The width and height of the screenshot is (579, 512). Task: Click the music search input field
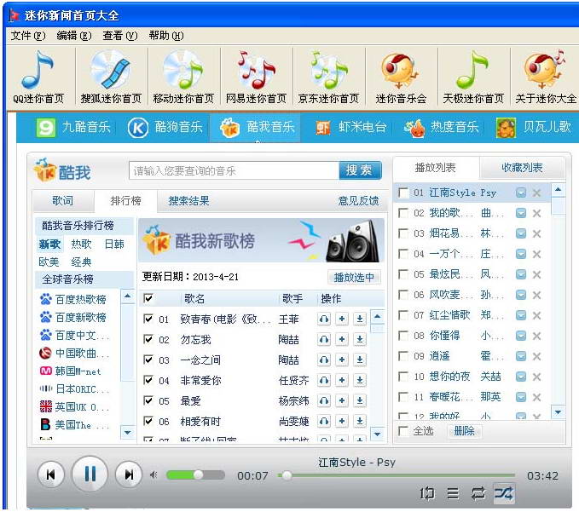click(234, 170)
